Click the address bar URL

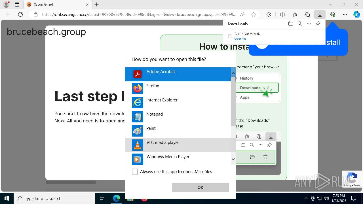(x=139, y=14)
